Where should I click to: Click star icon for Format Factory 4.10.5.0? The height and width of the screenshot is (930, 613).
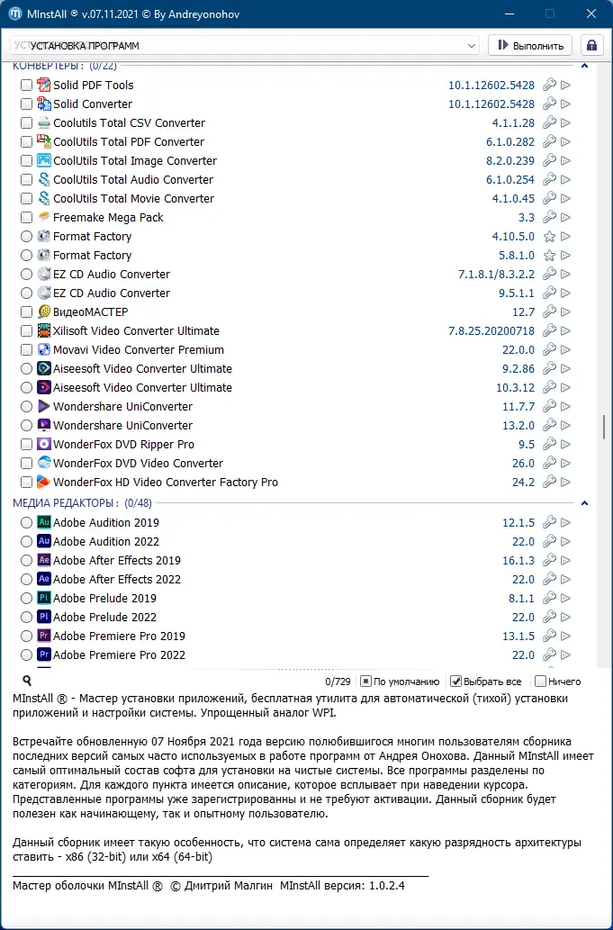click(550, 236)
